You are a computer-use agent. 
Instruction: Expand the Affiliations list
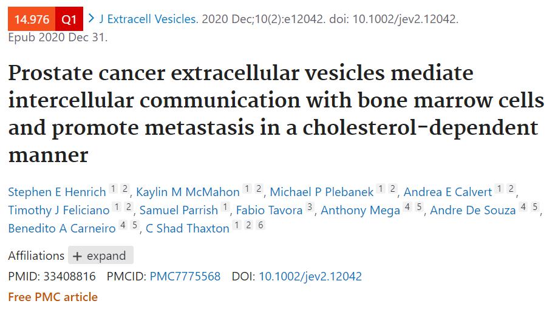point(100,256)
